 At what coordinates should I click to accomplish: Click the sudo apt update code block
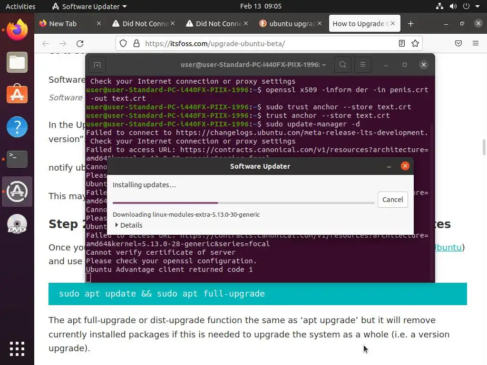click(257, 294)
